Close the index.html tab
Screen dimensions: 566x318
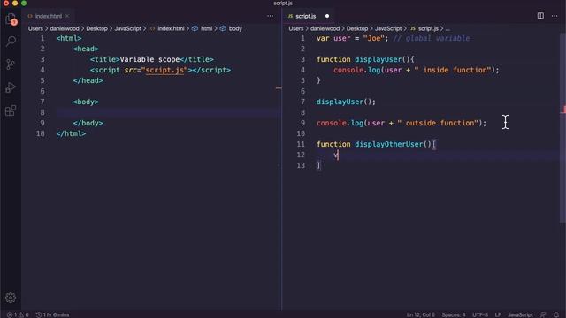click(x=67, y=16)
